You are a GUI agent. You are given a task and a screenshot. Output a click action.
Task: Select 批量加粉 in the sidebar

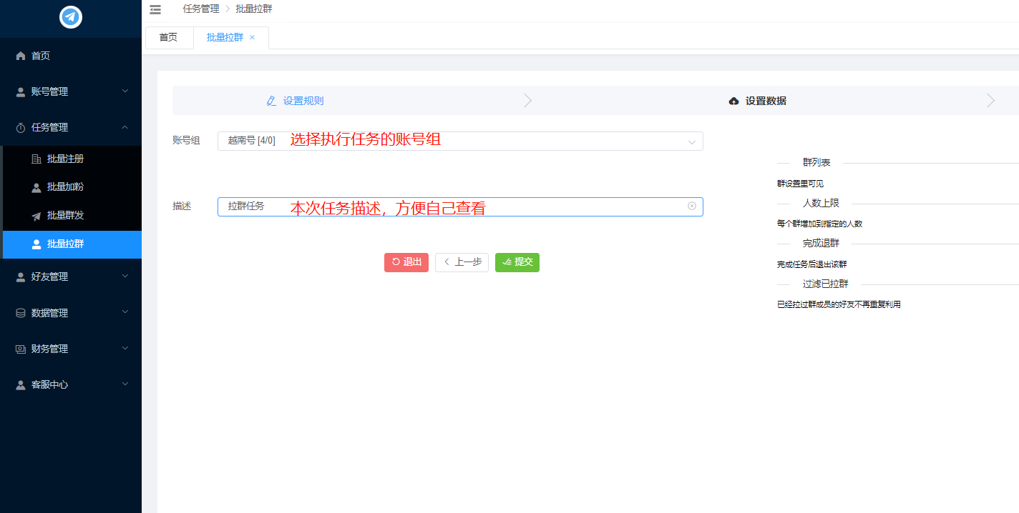[x=64, y=187]
